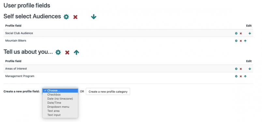This screenshot has width=262, height=122.
Task: Delete the Mountain Bikers profile field
Action: point(241,41)
